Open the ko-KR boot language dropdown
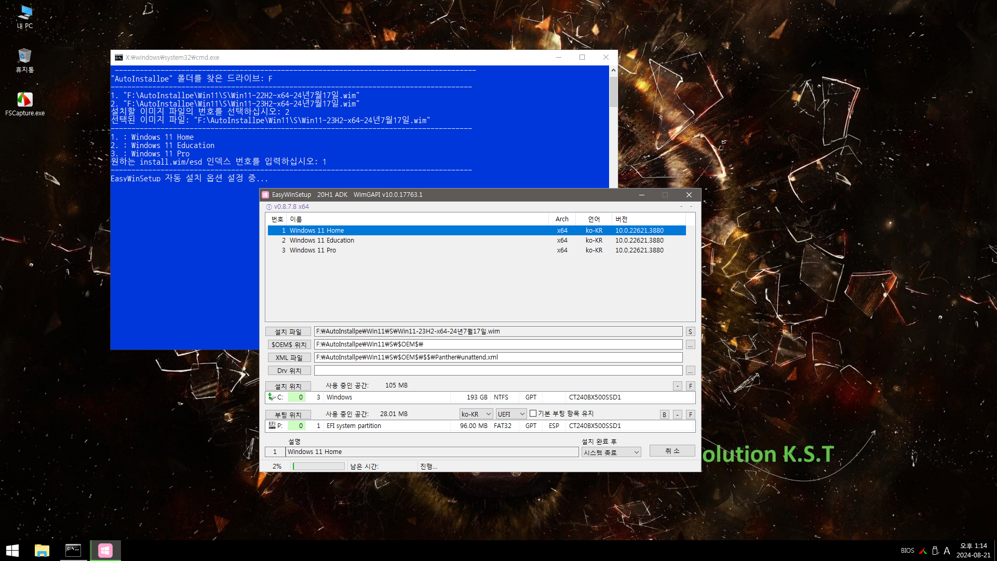 click(x=476, y=414)
